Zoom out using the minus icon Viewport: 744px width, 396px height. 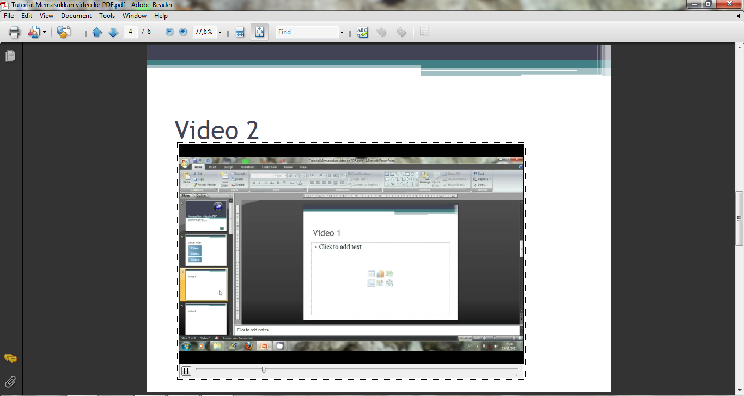coord(168,32)
